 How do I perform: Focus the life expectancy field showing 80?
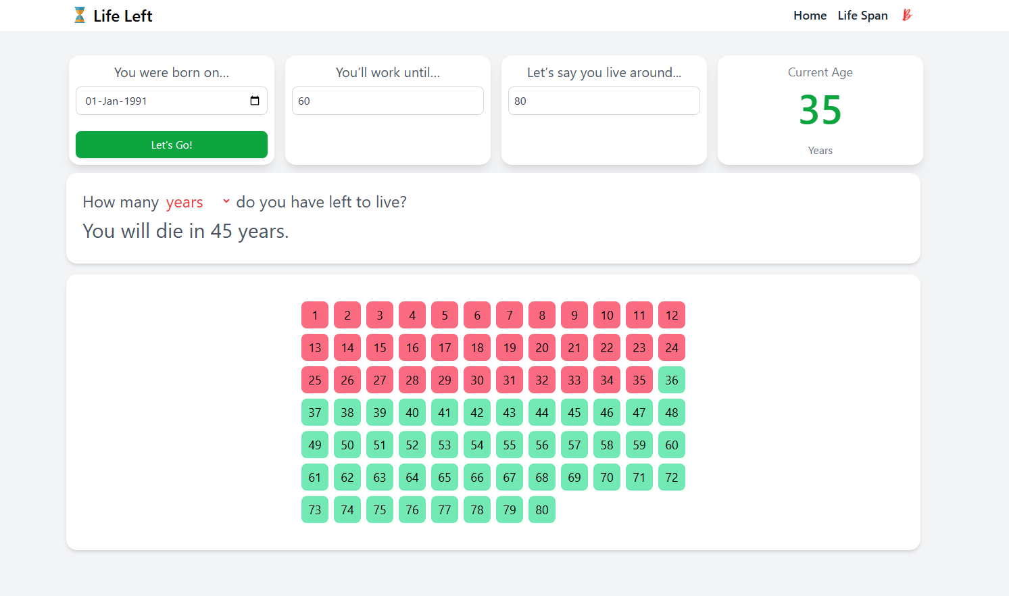[604, 101]
